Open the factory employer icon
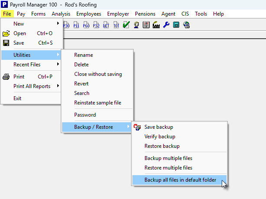266x199 pixels. (x=156, y=25)
